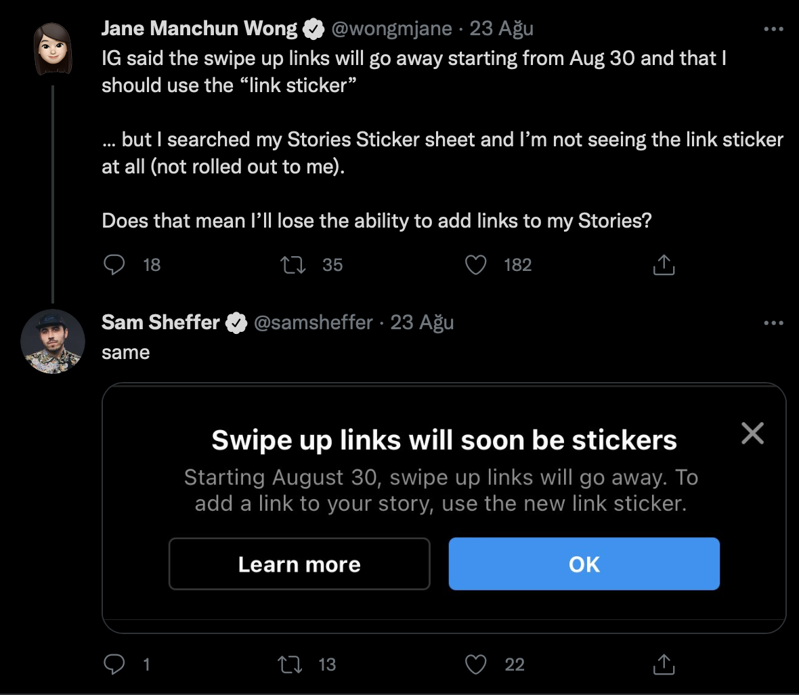
Task: Share Jane Manchun Wong's tweet
Action: coord(664,265)
